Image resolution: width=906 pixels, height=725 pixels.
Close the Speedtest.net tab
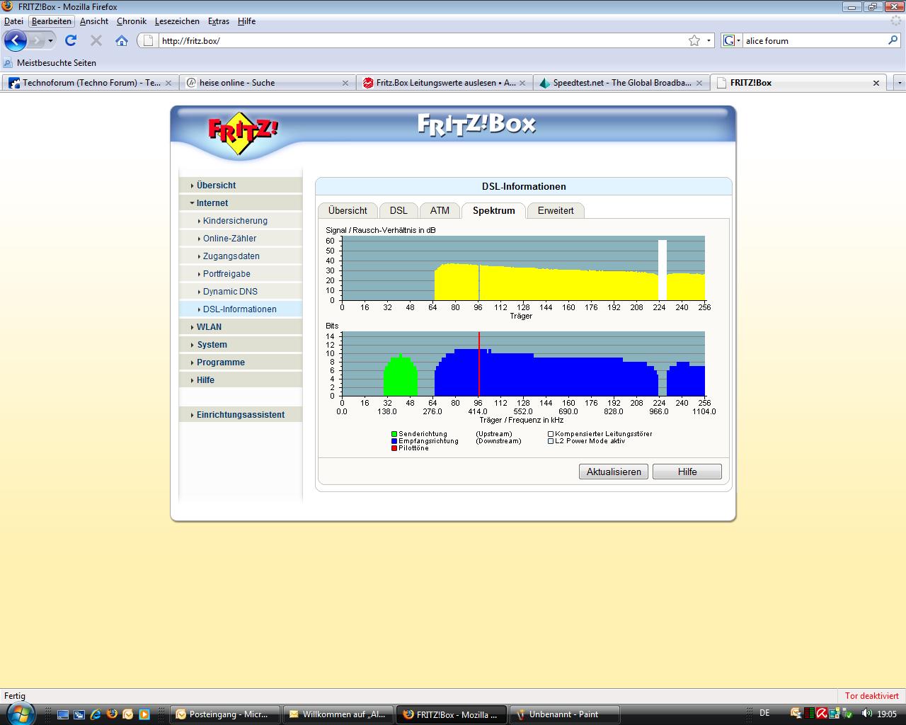click(699, 83)
